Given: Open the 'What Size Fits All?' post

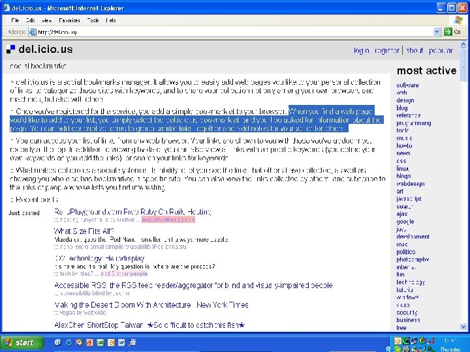Looking at the screenshot, I should point(84,231).
